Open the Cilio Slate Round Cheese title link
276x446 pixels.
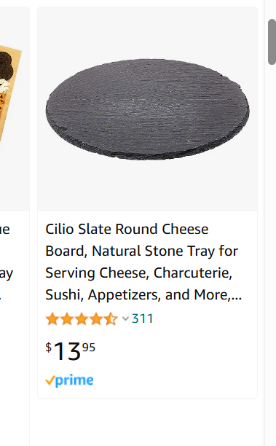143,262
